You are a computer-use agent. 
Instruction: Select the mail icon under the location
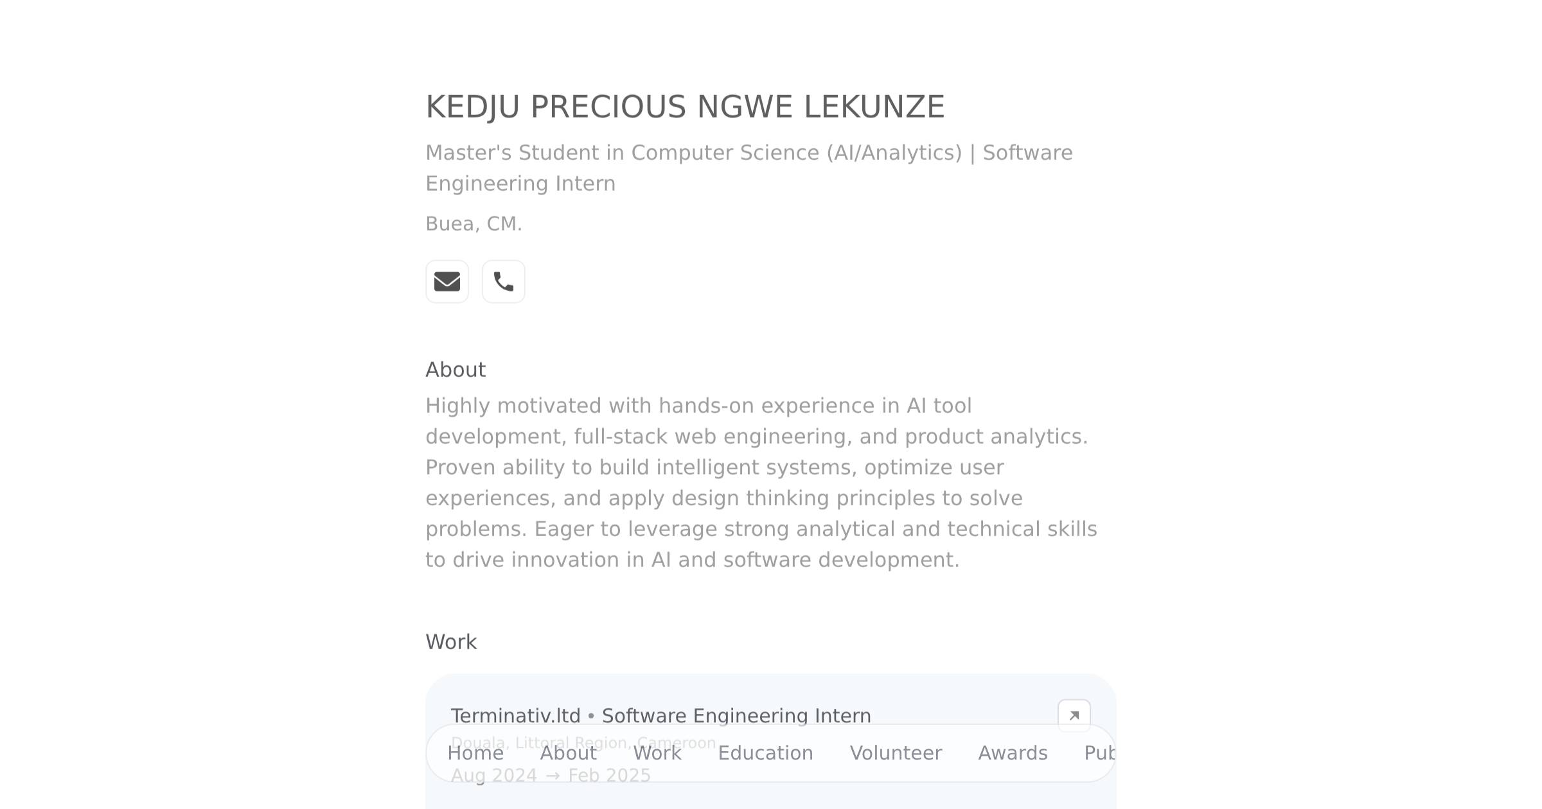447,281
